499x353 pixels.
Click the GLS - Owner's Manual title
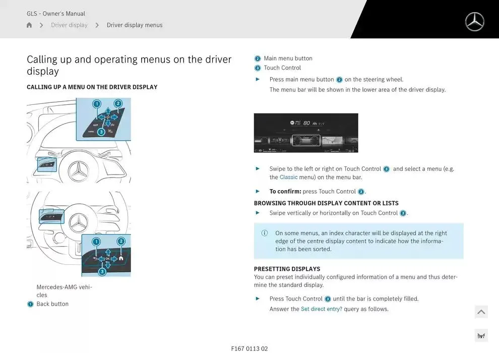pos(56,14)
